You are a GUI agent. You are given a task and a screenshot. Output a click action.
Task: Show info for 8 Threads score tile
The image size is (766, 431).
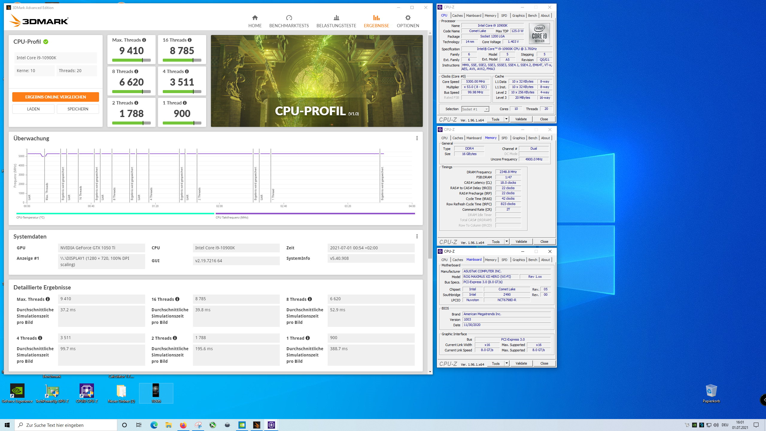click(136, 72)
